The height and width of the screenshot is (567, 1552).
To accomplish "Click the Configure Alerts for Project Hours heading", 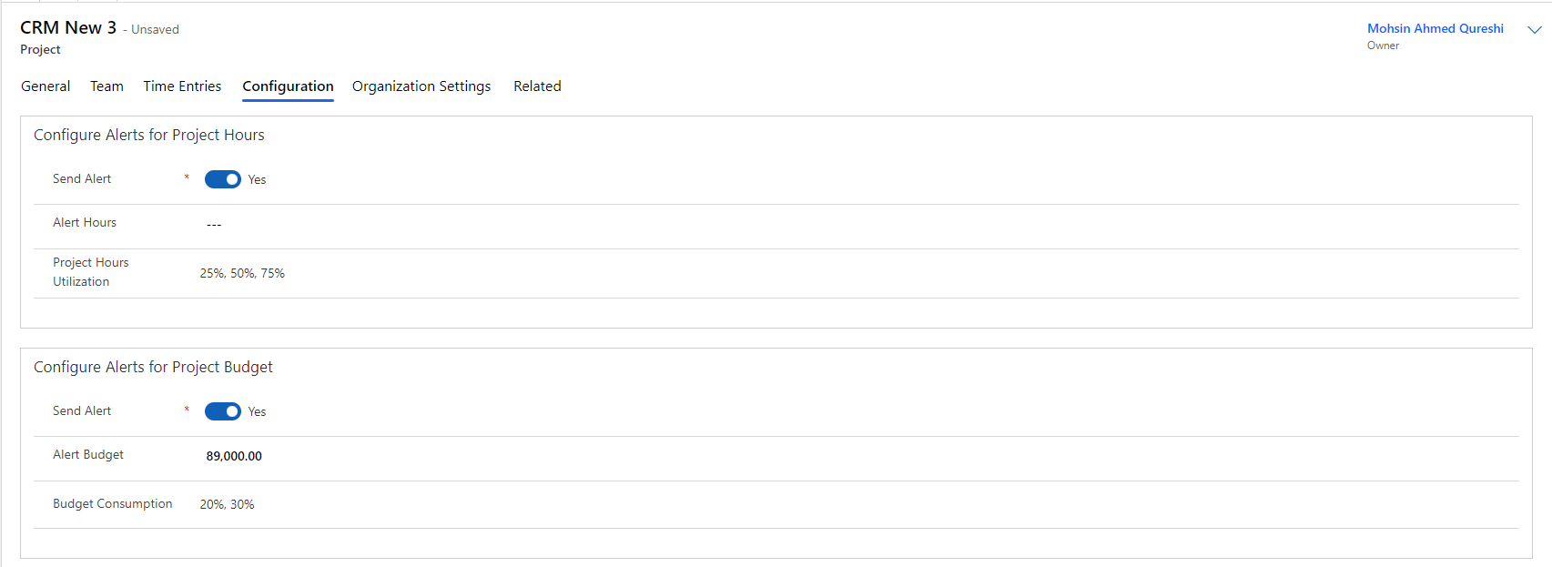I will pos(148,135).
